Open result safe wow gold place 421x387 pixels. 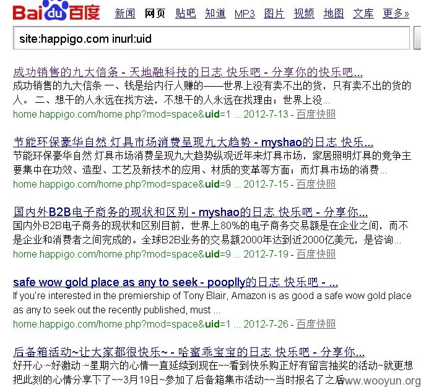click(175, 282)
